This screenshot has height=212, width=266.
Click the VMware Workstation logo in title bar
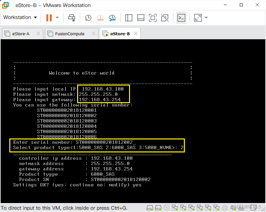coord(5,5)
